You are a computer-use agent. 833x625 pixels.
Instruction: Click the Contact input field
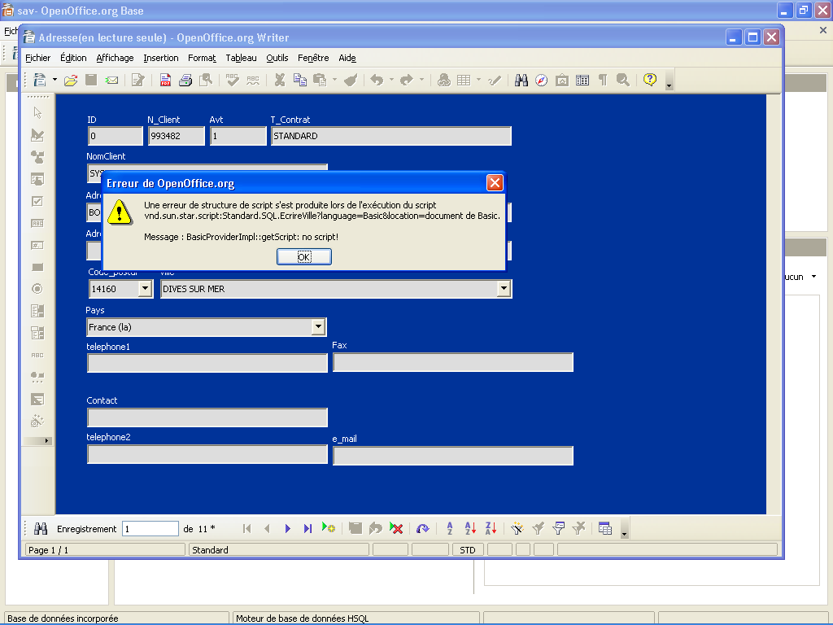click(207, 417)
